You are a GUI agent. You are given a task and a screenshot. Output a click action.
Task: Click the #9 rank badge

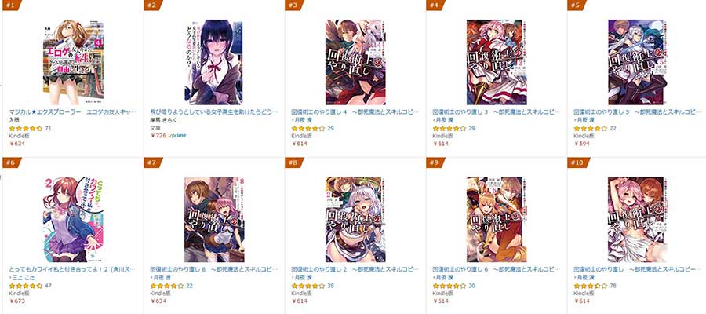coord(436,162)
